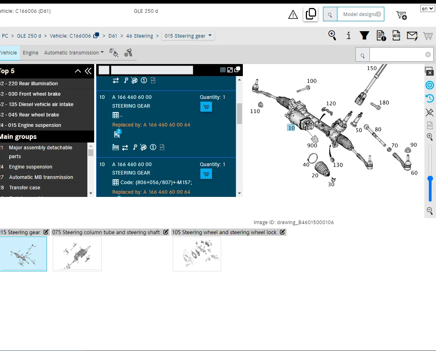Screen dimensions: 436x351
Task: Click the GLE 250 d breadcrumb link
Action: click(29, 36)
